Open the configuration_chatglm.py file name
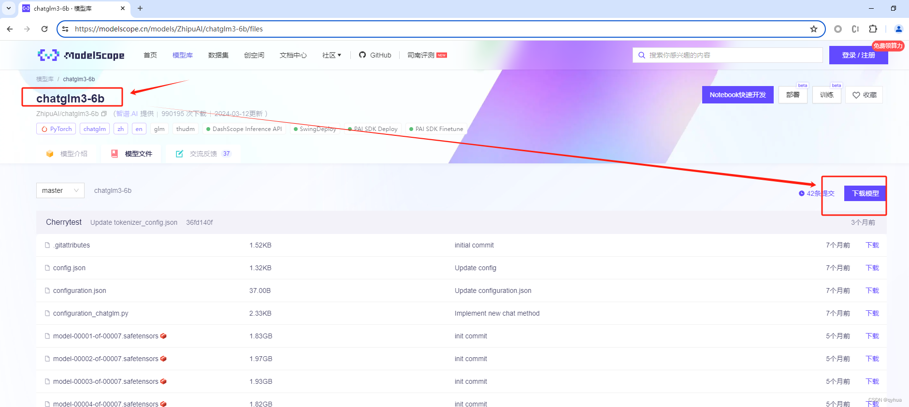This screenshot has width=909, height=407. [x=91, y=313]
